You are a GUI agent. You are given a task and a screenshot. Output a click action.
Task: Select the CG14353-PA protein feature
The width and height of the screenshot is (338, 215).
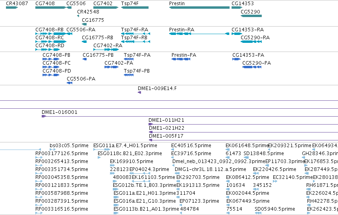236,59
